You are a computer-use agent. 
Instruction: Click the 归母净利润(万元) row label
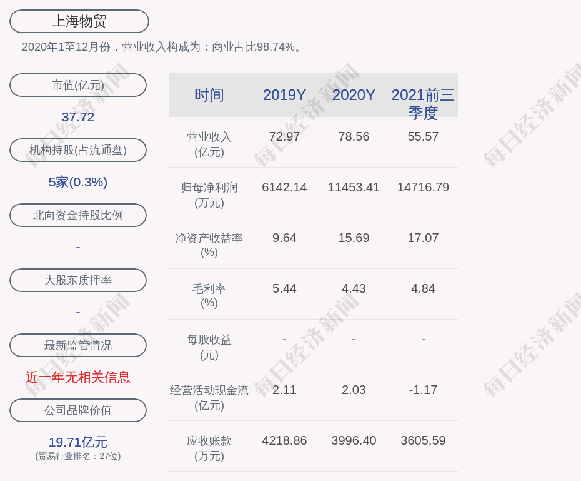pyautogui.click(x=209, y=195)
